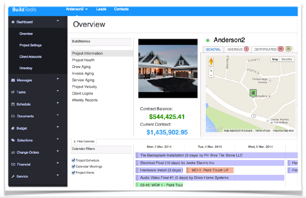The width and height of the screenshot is (306, 198).
Task: Open the Schedule calendar icon
Action: pos(12,104)
